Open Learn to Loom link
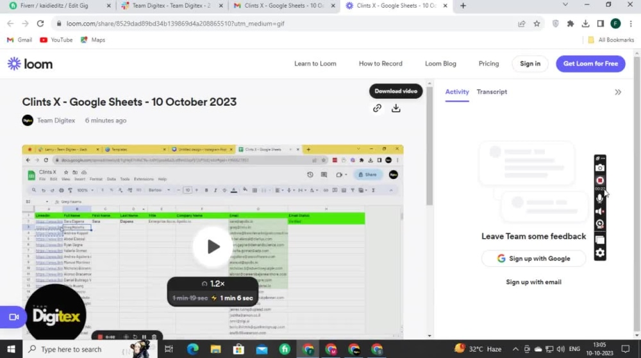Viewport: 641px width, 358px height. (315, 64)
